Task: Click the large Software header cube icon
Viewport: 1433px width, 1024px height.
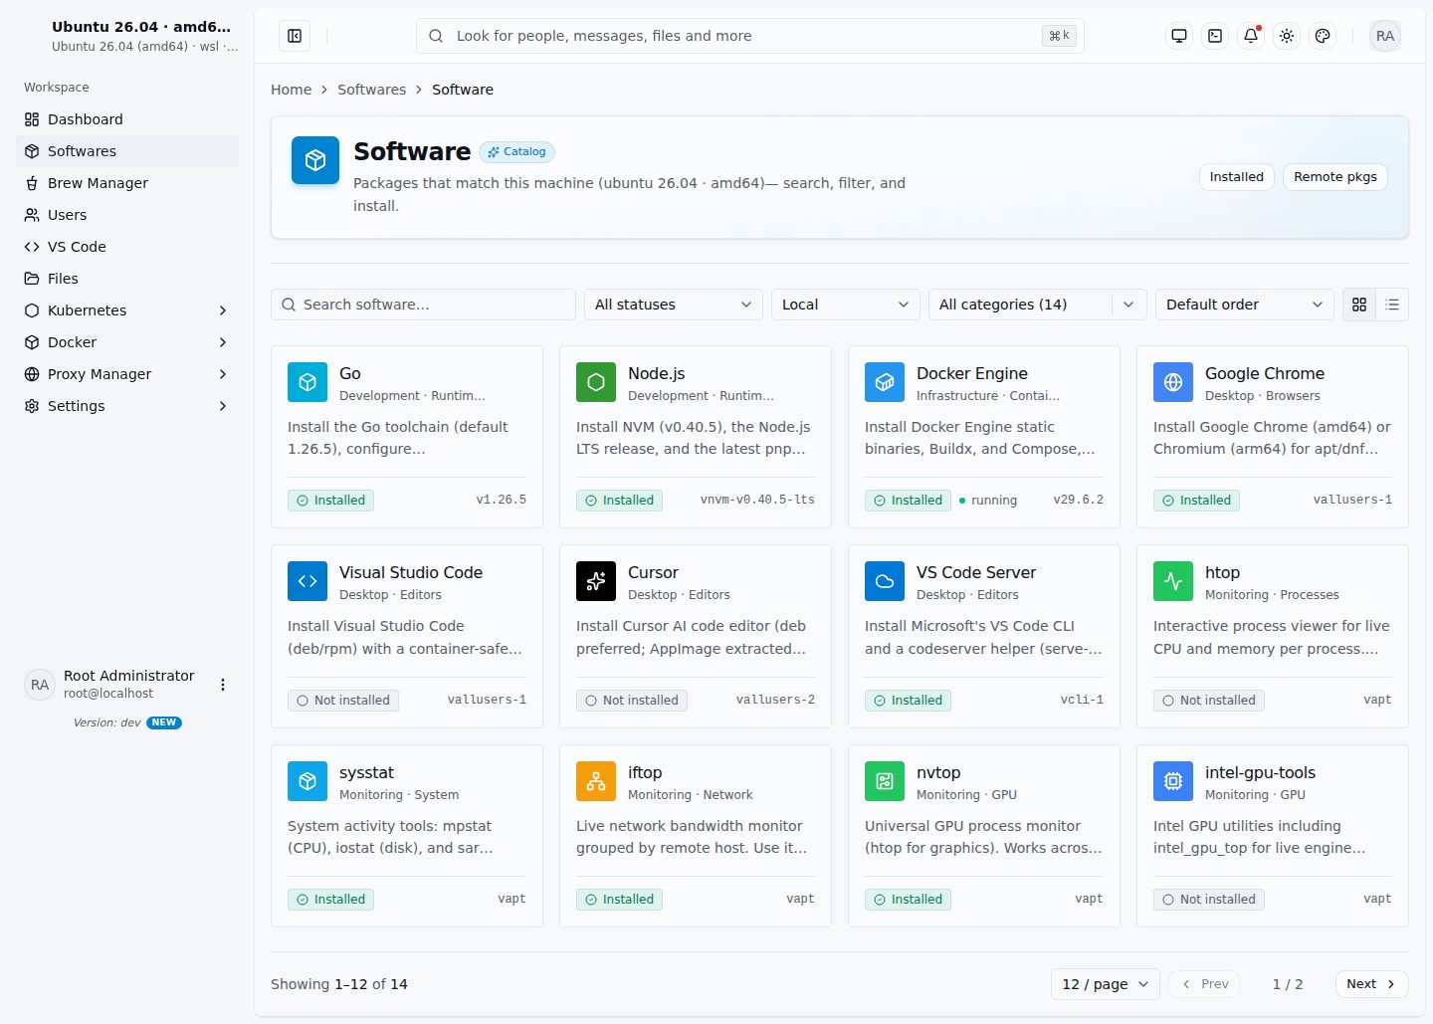Action: pyautogui.click(x=315, y=160)
